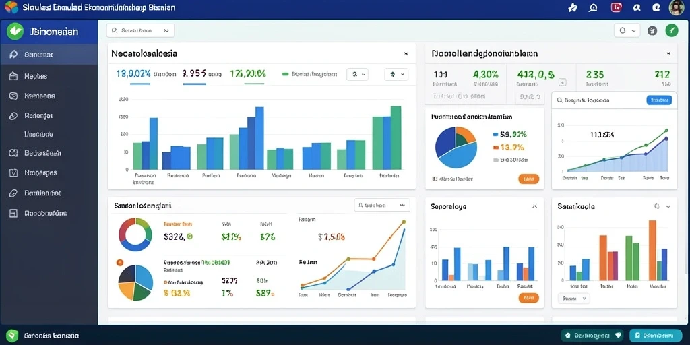
Task: Click the orange button under the pie chart
Action: click(x=528, y=179)
